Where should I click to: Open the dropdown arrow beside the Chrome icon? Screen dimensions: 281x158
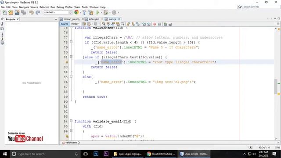[80, 12]
